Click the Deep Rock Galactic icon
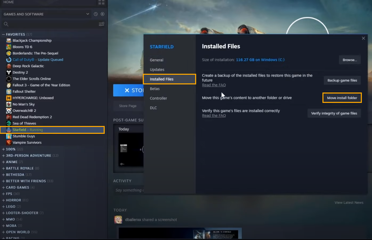Image resolution: width=372 pixels, height=240 pixels. point(9,66)
